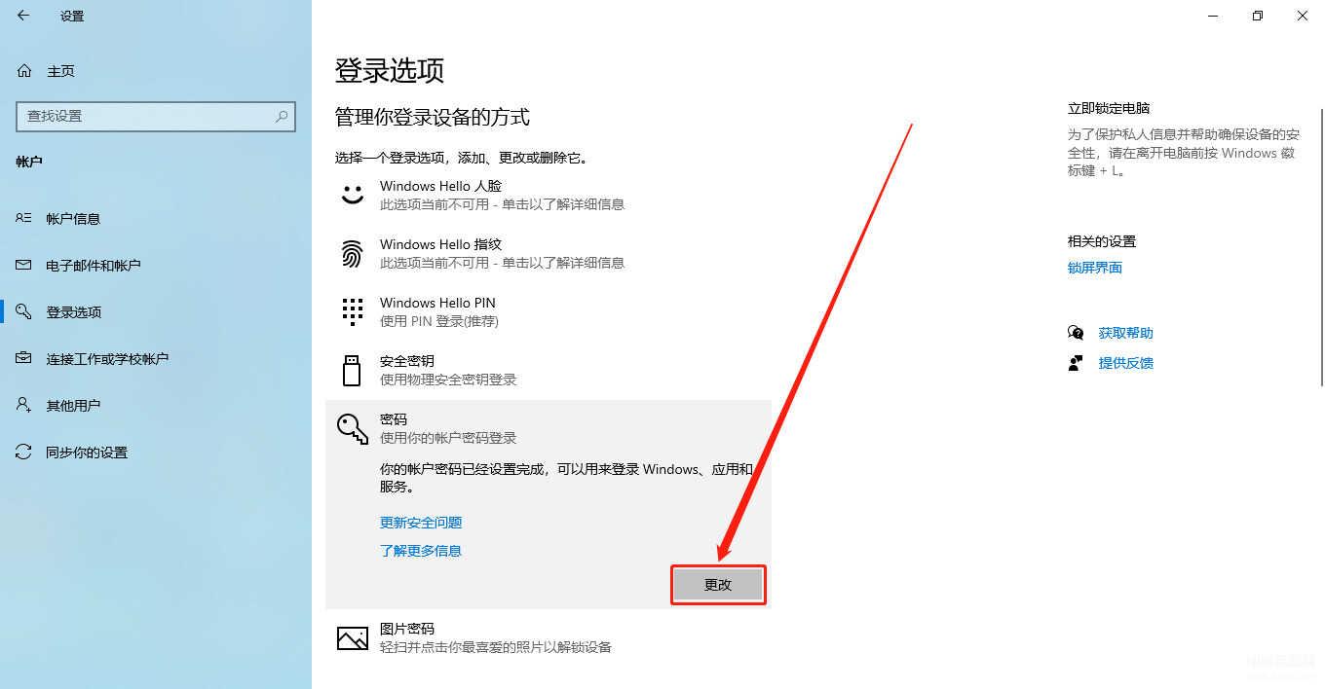Open the 锁屏界面 related settings link

pos(1095,268)
